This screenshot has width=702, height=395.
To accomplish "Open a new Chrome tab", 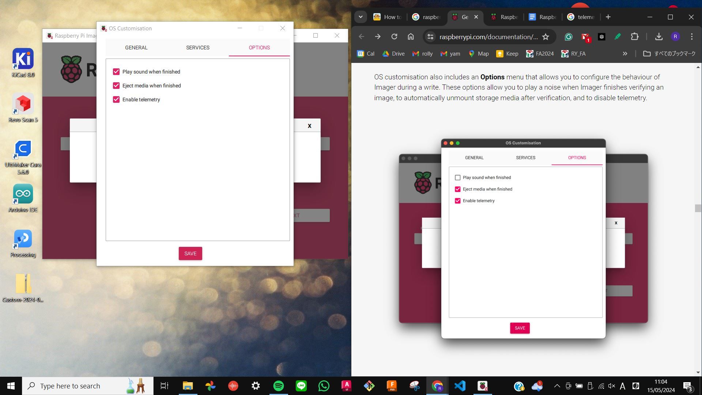I will [x=608, y=17].
